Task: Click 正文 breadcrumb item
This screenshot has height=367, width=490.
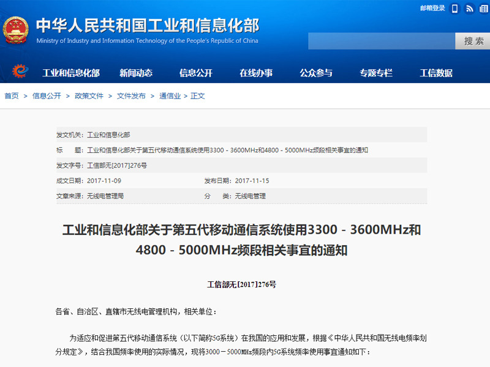Action: coord(197,96)
